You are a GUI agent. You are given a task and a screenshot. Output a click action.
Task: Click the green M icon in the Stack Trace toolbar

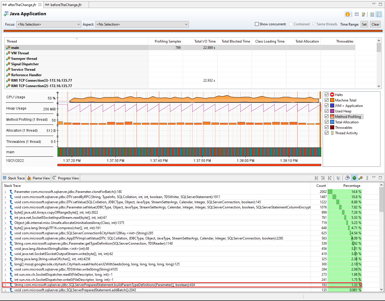pos(354,178)
